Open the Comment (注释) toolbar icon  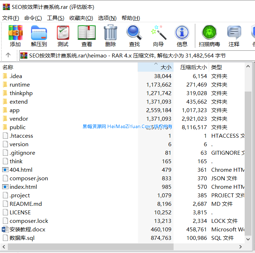[x=234, y=36]
